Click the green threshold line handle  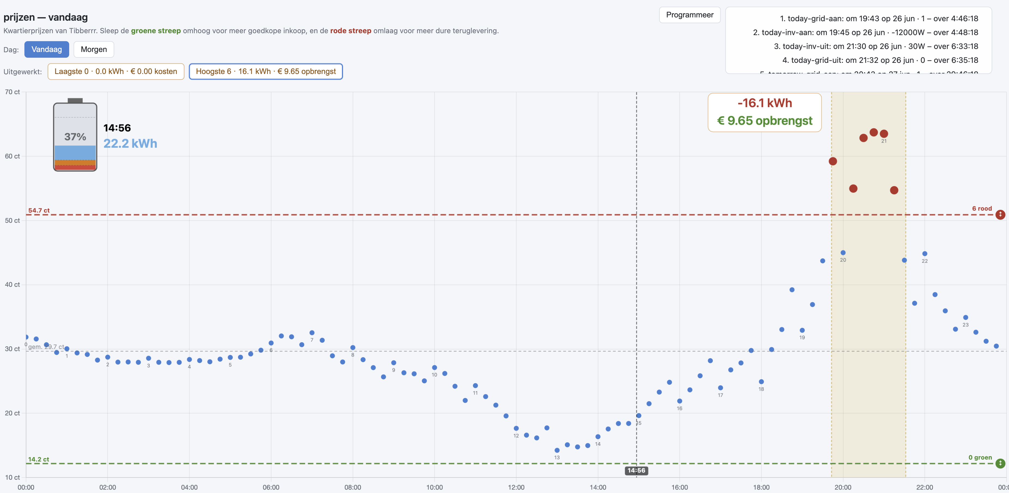pos(1000,463)
